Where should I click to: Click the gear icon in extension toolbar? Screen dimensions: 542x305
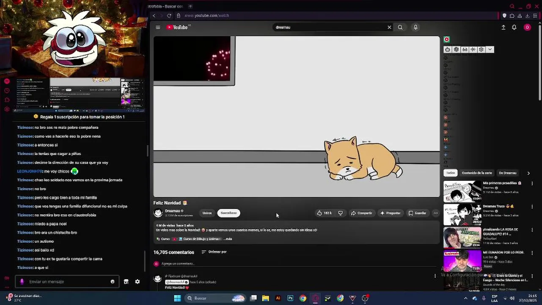point(481,50)
